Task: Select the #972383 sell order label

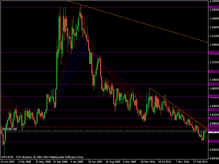Action: click(9, 129)
